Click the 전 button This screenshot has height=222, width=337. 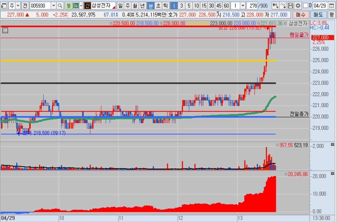[x=25, y=5]
